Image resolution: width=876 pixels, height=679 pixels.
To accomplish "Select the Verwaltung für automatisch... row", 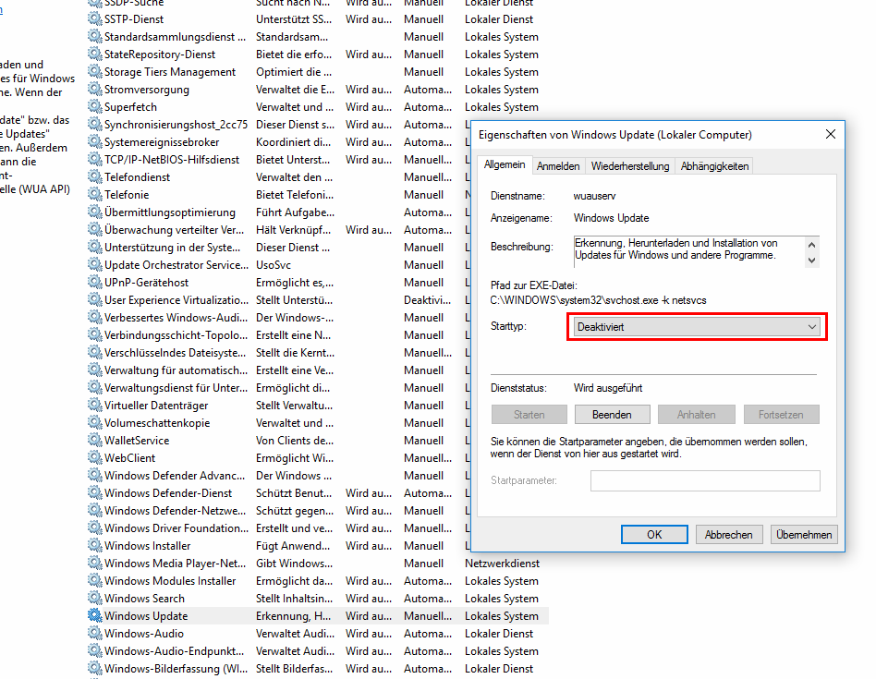I will pos(278,370).
